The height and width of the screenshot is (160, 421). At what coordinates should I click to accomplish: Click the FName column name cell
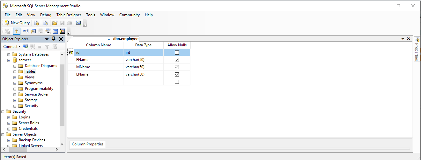coord(99,60)
